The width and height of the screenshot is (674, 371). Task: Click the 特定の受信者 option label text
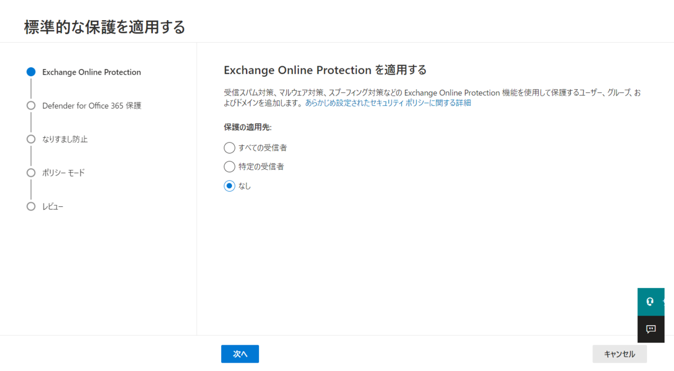261,166
